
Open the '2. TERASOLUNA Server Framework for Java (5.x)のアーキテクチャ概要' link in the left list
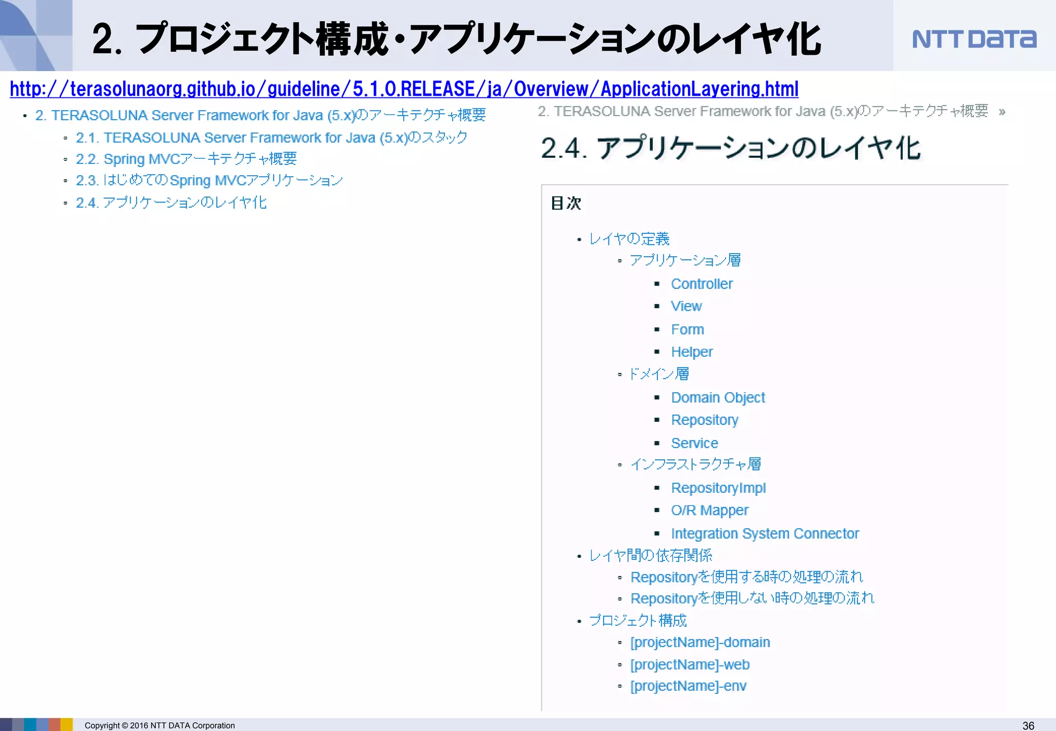click(x=260, y=115)
